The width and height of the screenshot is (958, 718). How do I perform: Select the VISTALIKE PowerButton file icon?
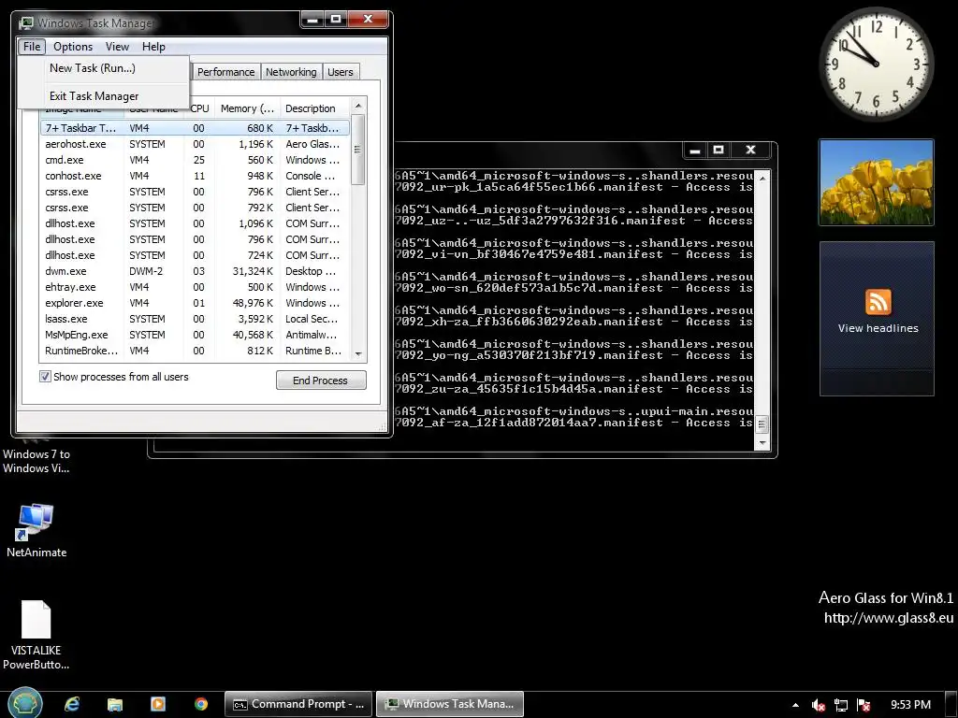36,635
